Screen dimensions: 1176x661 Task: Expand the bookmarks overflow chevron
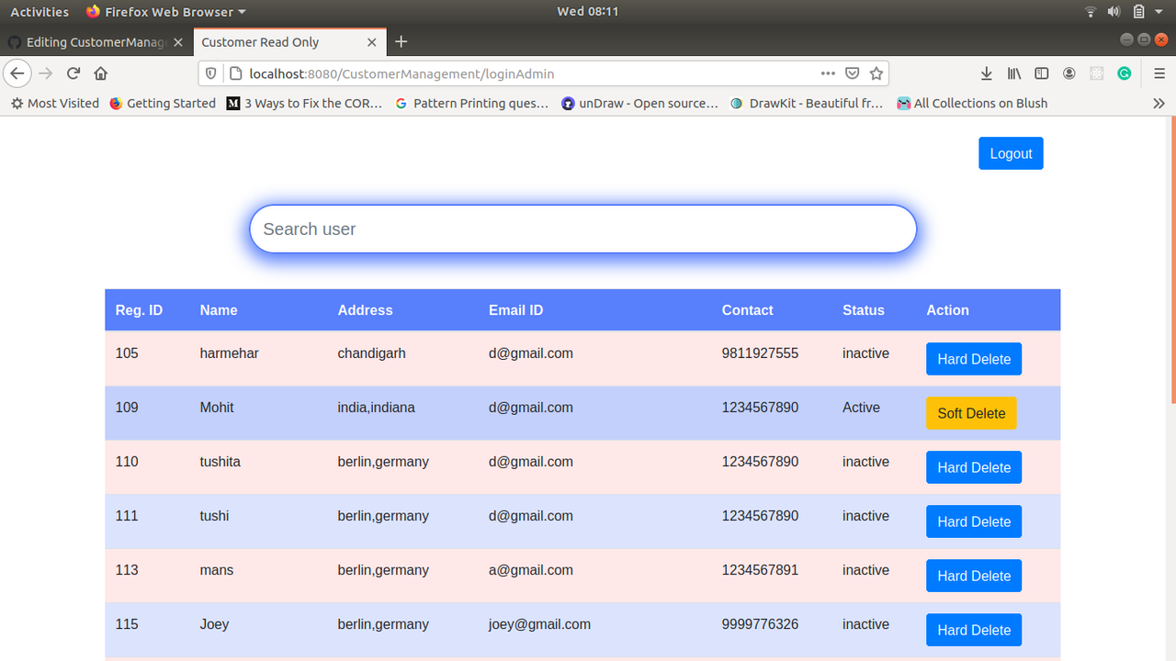coord(1159,103)
